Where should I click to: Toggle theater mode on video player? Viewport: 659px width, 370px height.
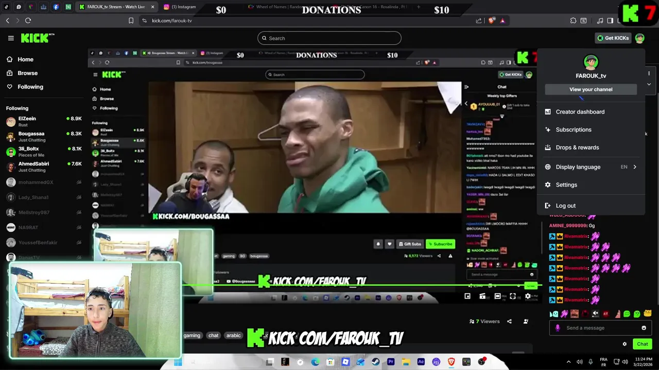497,296
